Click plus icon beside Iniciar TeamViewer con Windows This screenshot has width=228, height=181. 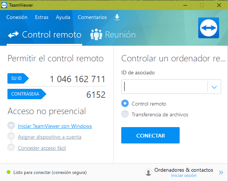(x=11, y=126)
